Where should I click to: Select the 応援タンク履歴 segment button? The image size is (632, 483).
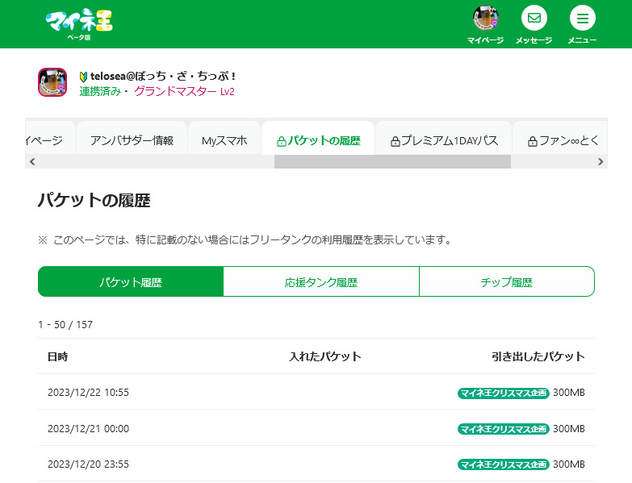click(x=321, y=282)
